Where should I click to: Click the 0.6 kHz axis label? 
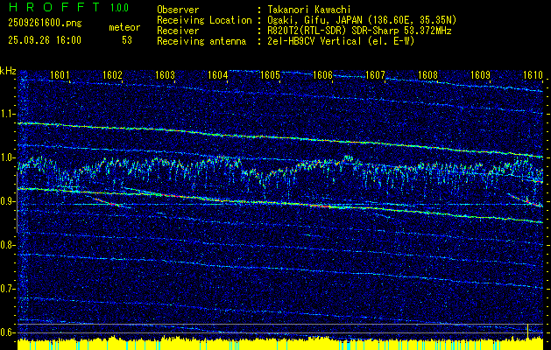tap(8, 332)
